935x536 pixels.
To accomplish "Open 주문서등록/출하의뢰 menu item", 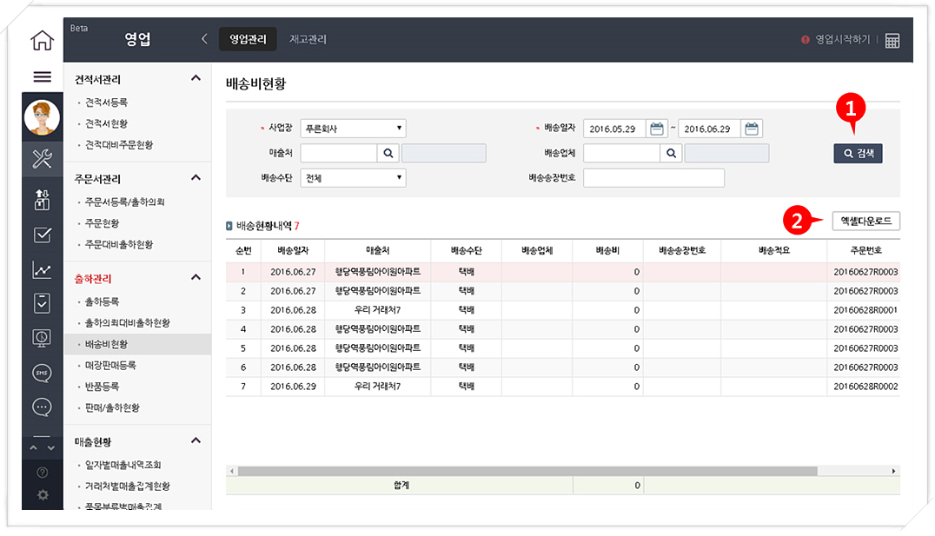I will coord(124,202).
